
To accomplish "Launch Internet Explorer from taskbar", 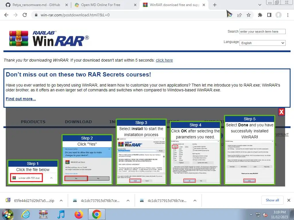I will [26, 214].
